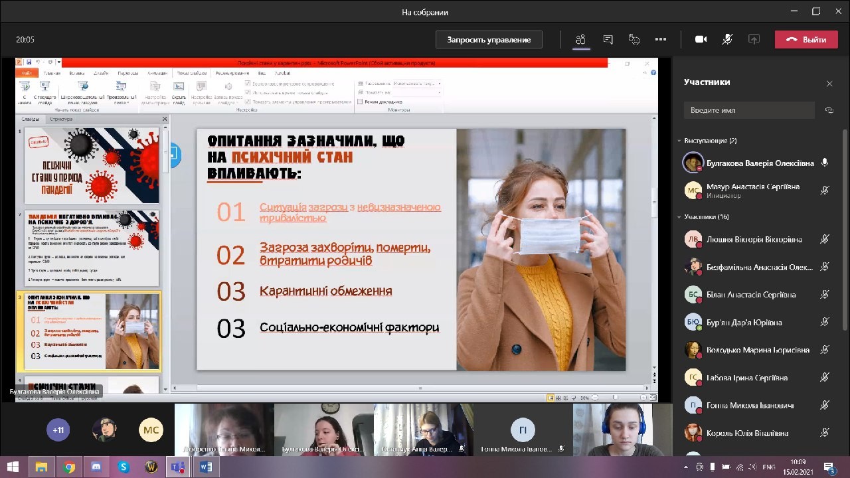Click the show participants icon
Image resolution: width=850 pixels, height=478 pixels.
pos(581,40)
